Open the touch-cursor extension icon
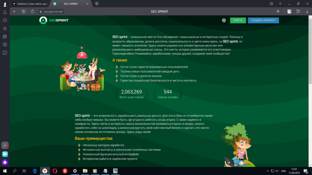 [289, 11]
